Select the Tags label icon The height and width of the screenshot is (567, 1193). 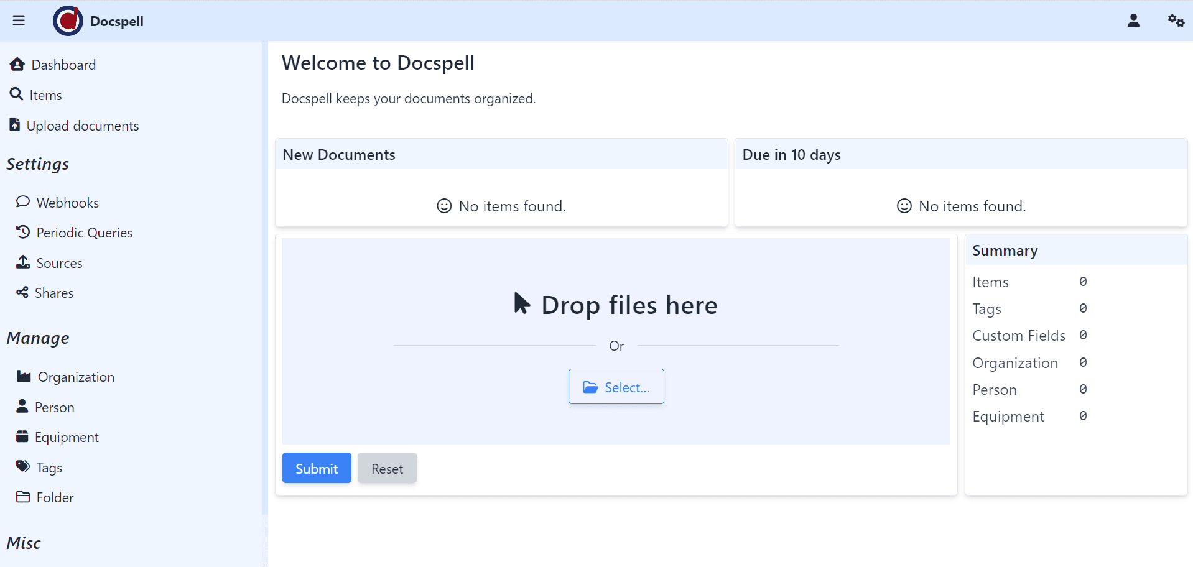point(22,466)
